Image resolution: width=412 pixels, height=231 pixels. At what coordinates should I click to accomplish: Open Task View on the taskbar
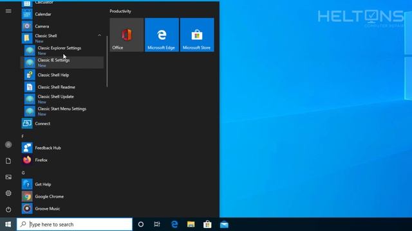click(157, 225)
